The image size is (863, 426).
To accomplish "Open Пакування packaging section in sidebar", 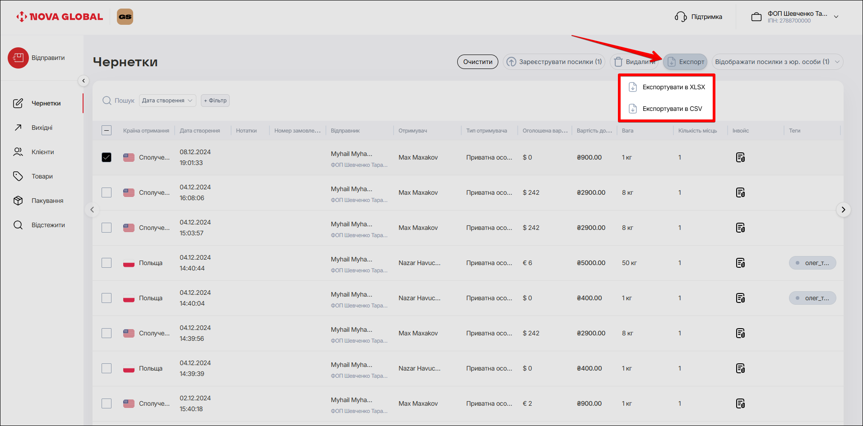I will point(47,201).
